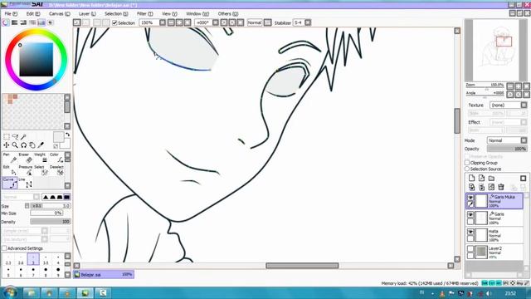Switch to the Belajar.sai document tab

pos(104,274)
